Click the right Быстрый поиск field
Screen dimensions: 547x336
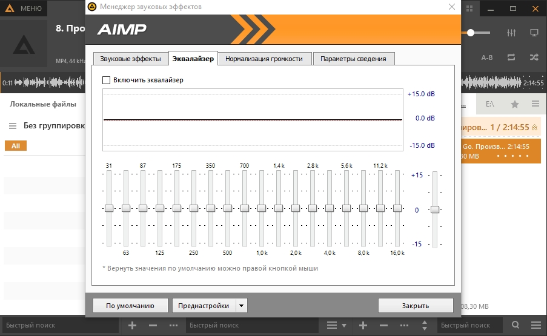click(470, 325)
